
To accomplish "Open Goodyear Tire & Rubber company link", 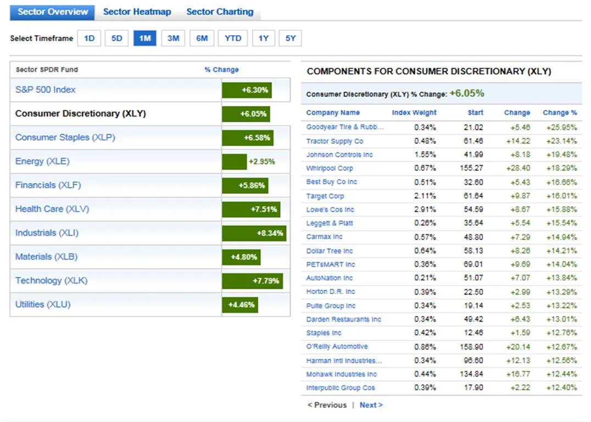I will coord(344,127).
